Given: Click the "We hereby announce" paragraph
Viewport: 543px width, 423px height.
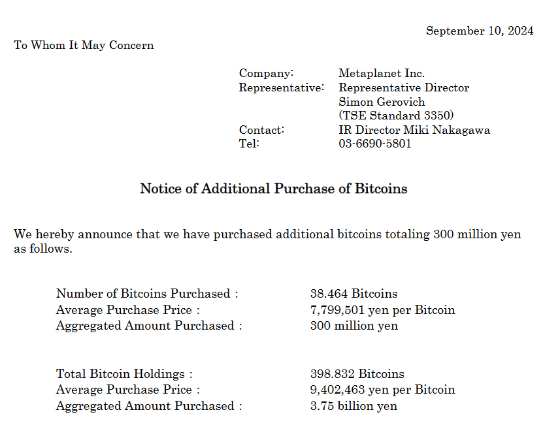Looking at the screenshot, I should [x=267, y=234].
